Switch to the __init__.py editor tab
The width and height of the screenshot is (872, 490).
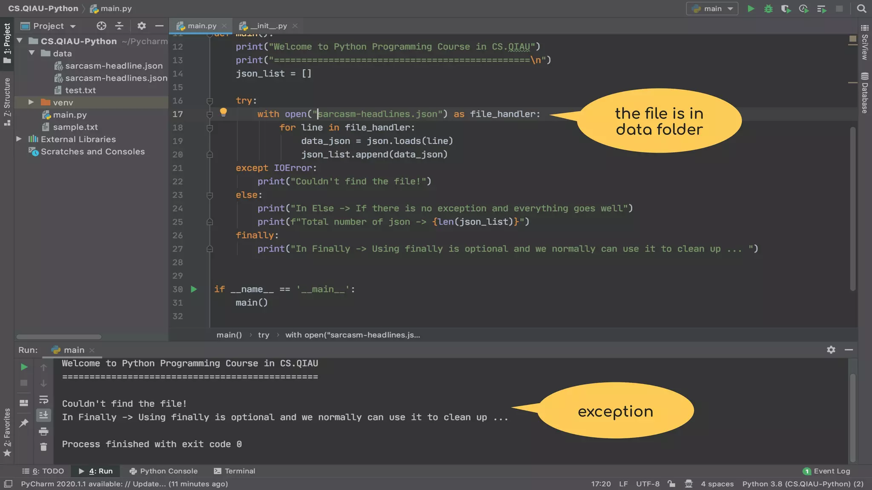(x=268, y=26)
